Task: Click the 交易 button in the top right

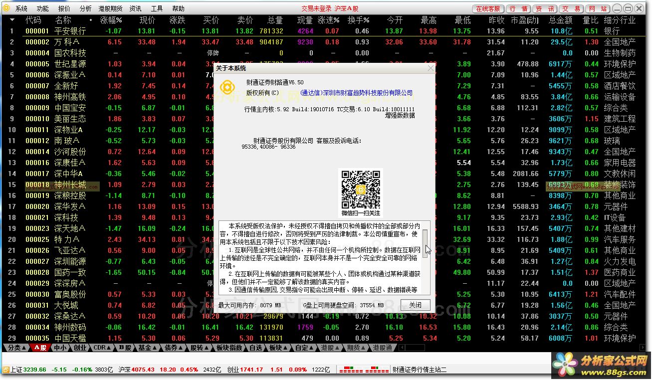Action: pos(571,9)
